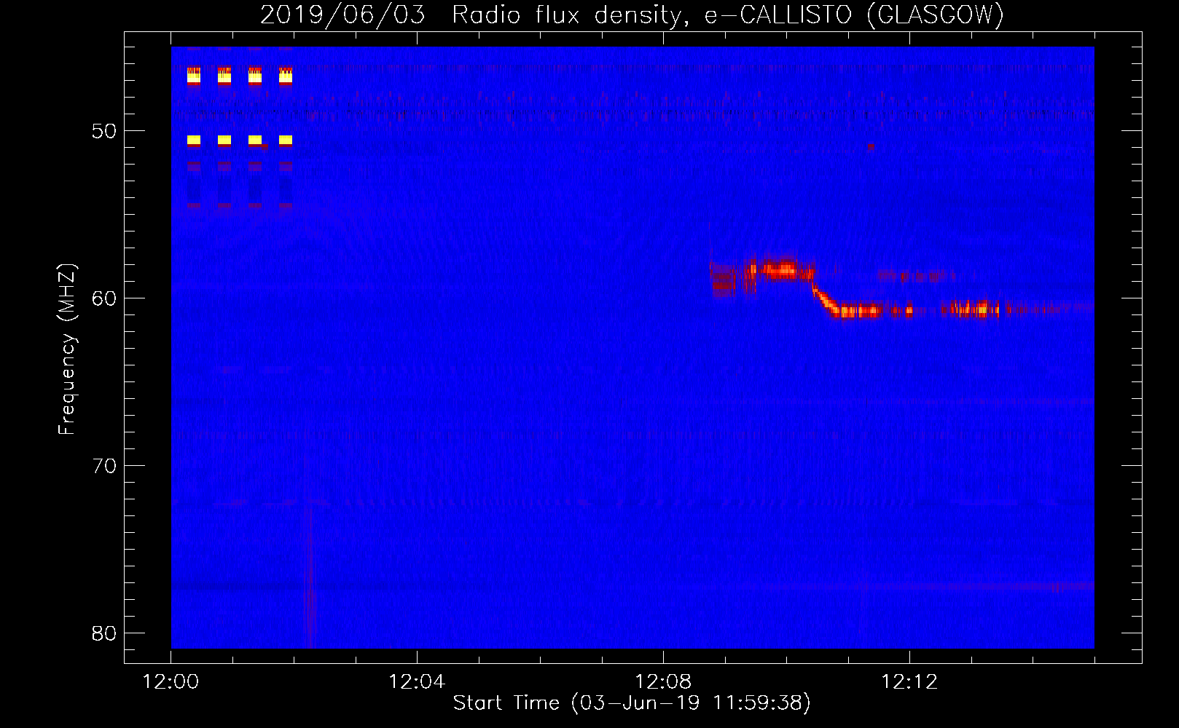Click the bright burst near 58 MHz
This screenshot has width=1179, height=728.
(x=781, y=270)
